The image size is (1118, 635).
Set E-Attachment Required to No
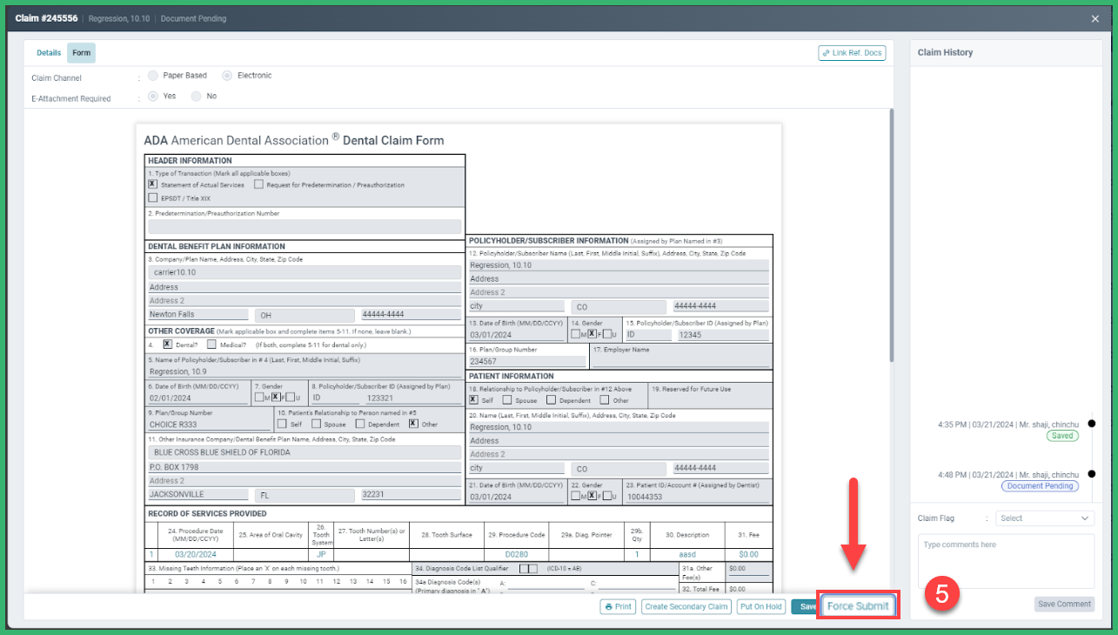point(197,96)
